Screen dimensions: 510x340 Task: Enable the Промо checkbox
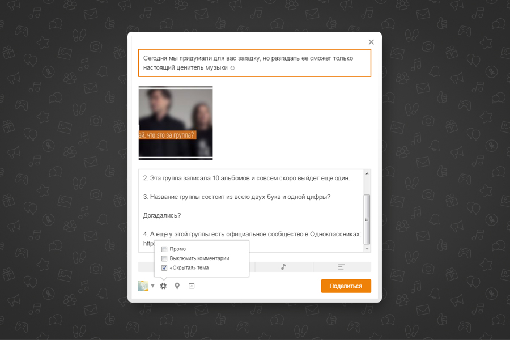[164, 249]
